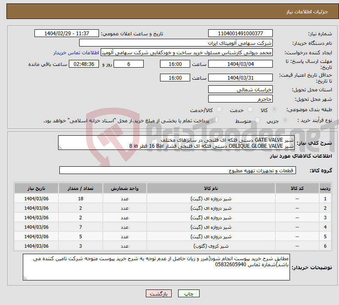Click the item name in row 1
Image resolution: width=339 pixels, height=305 pixels.
click(211, 199)
